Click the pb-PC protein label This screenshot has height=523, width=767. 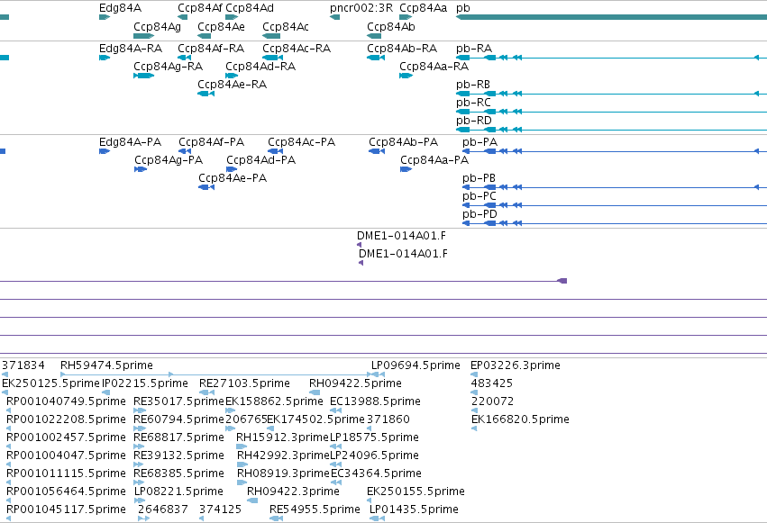pos(479,197)
